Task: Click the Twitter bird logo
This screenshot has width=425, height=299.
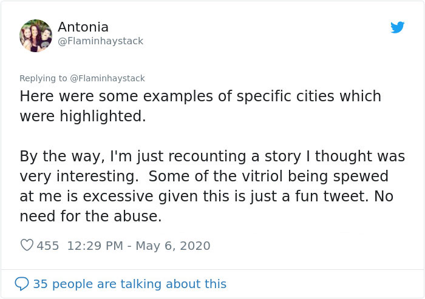Action: [397, 27]
